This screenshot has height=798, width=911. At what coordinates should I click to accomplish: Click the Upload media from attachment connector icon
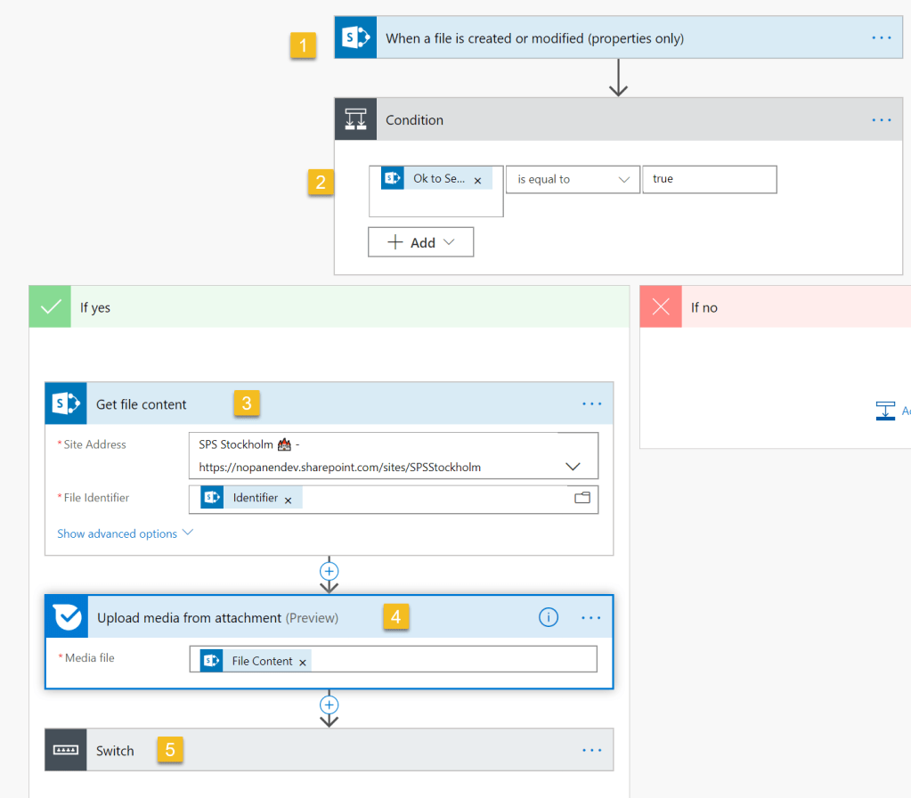67,617
